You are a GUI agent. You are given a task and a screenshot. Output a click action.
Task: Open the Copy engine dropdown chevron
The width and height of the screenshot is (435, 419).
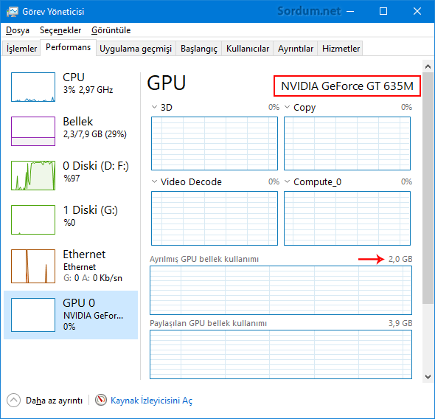tap(287, 107)
